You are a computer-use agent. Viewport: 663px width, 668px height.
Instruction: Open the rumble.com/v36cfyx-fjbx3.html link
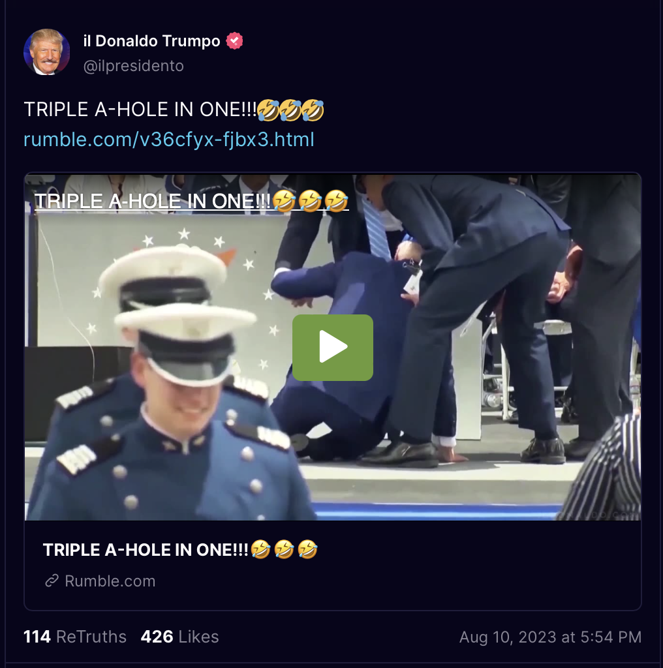coord(169,140)
